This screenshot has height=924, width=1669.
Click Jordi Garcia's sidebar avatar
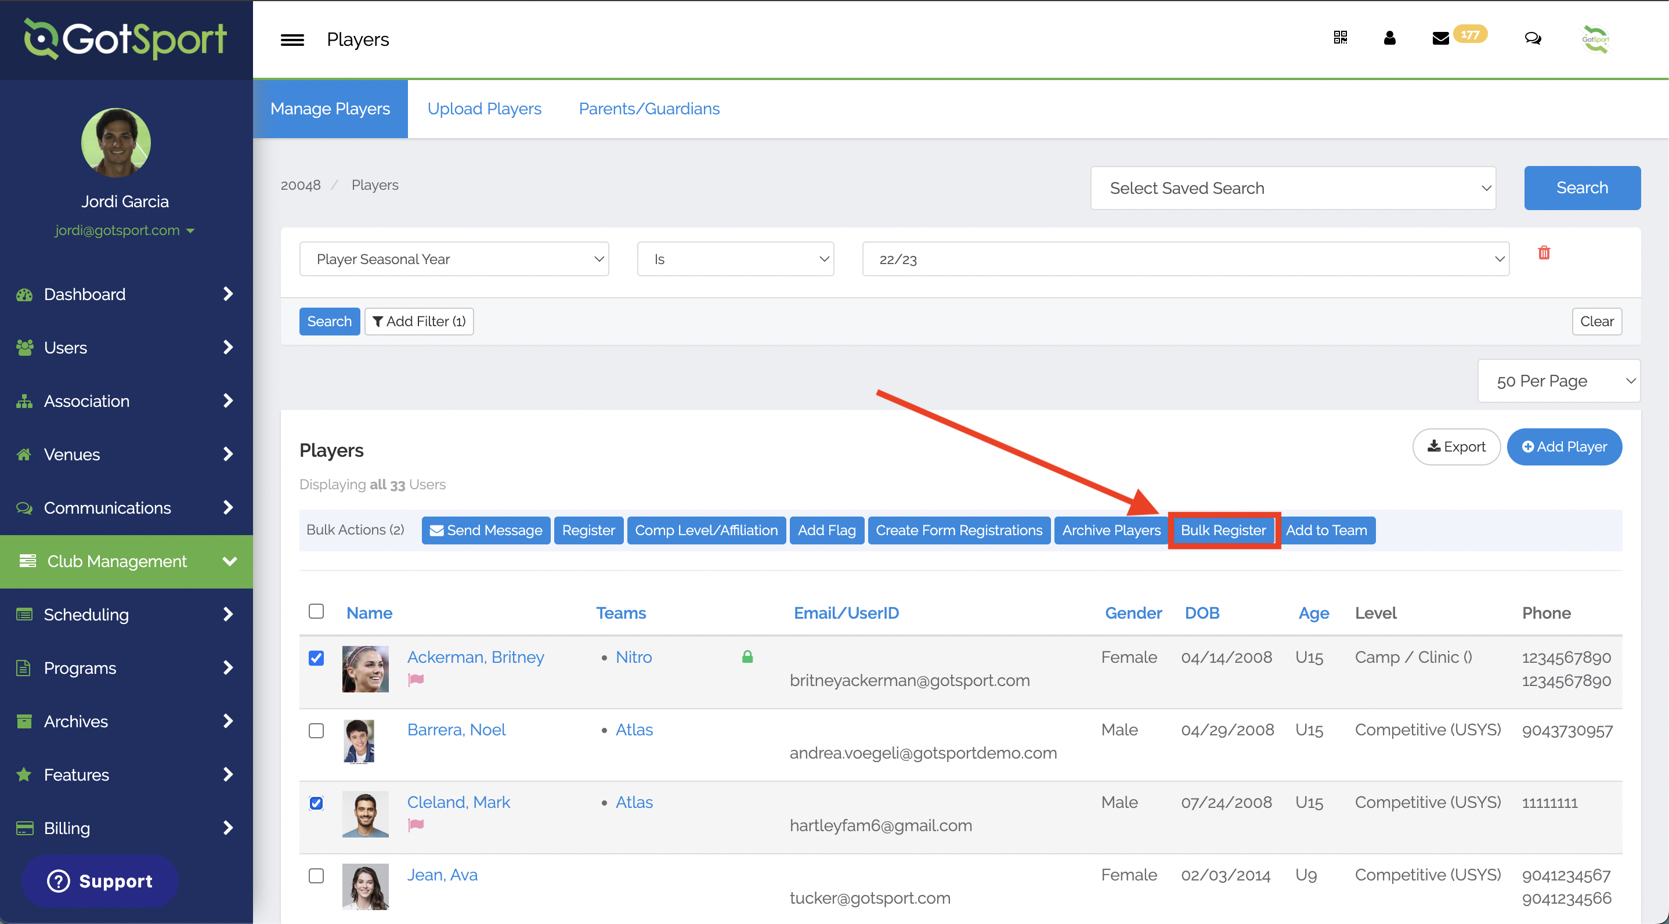(116, 143)
